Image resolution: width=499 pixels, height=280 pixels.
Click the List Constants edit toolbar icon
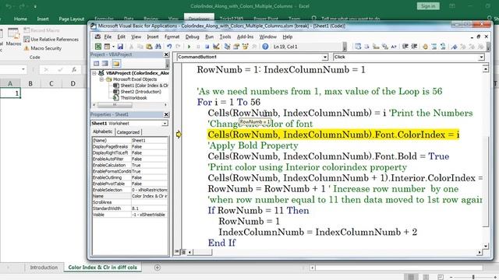(x=367, y=47)
